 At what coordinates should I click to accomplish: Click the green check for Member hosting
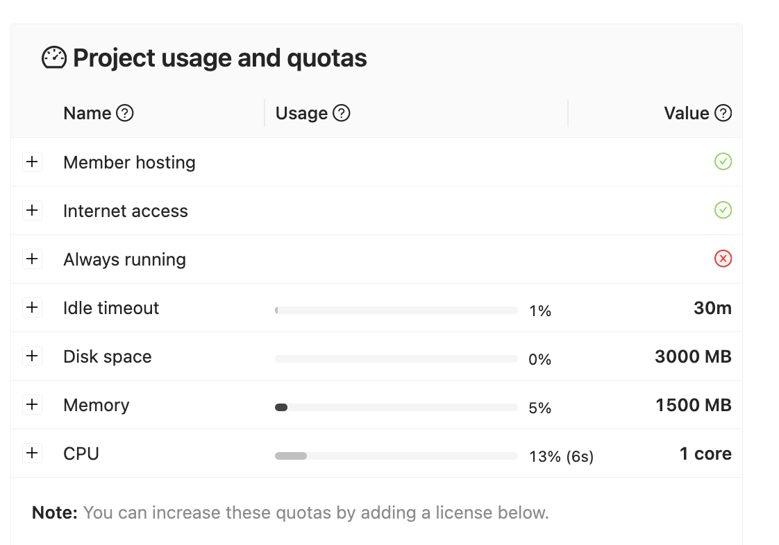723,162
